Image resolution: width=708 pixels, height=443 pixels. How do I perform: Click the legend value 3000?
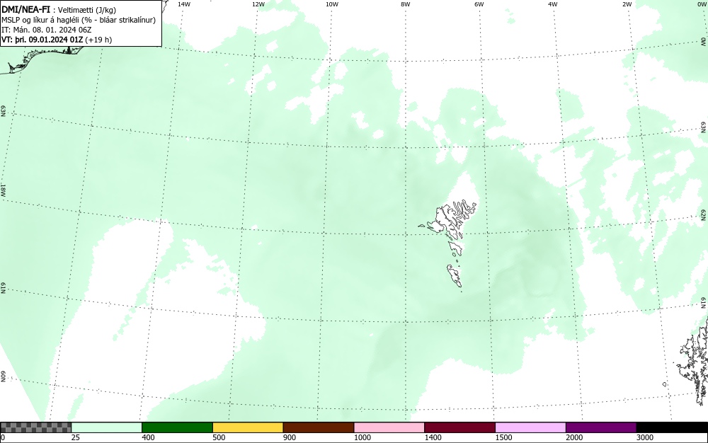(645, 437)
